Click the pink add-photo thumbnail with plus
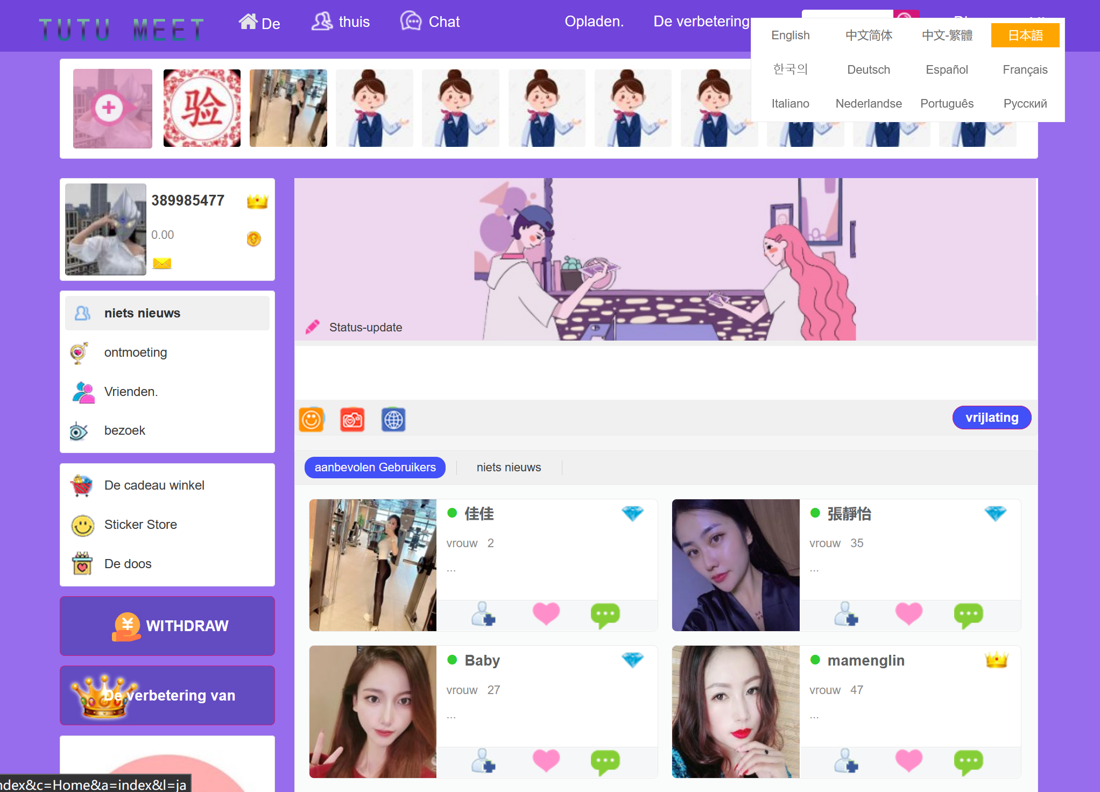Image resolution: width=1100 pixels, height=792 pixels. pyautogui.click(x=112, y=108)
